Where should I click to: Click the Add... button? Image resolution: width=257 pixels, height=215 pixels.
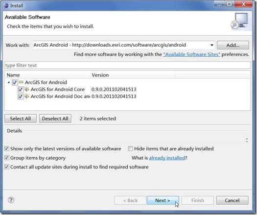[233, 45]
